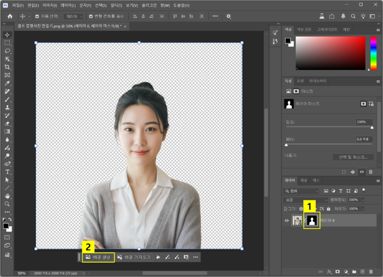
Task: Click the Home icon in options bar
Action: click(x=10, y=16)
